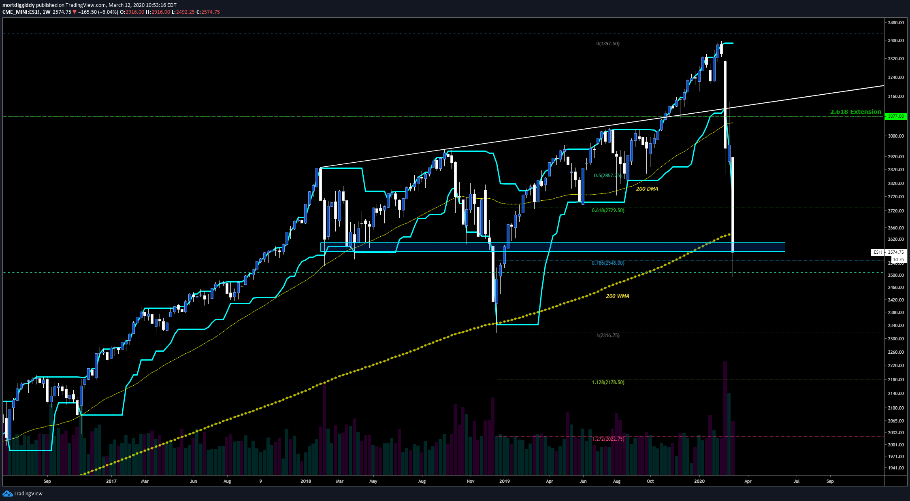Image resolution: width=910 pixels, height=501 pixels.
Task: Select the 0(3397.50) Fibonacci label
Action: coord(607,44)
